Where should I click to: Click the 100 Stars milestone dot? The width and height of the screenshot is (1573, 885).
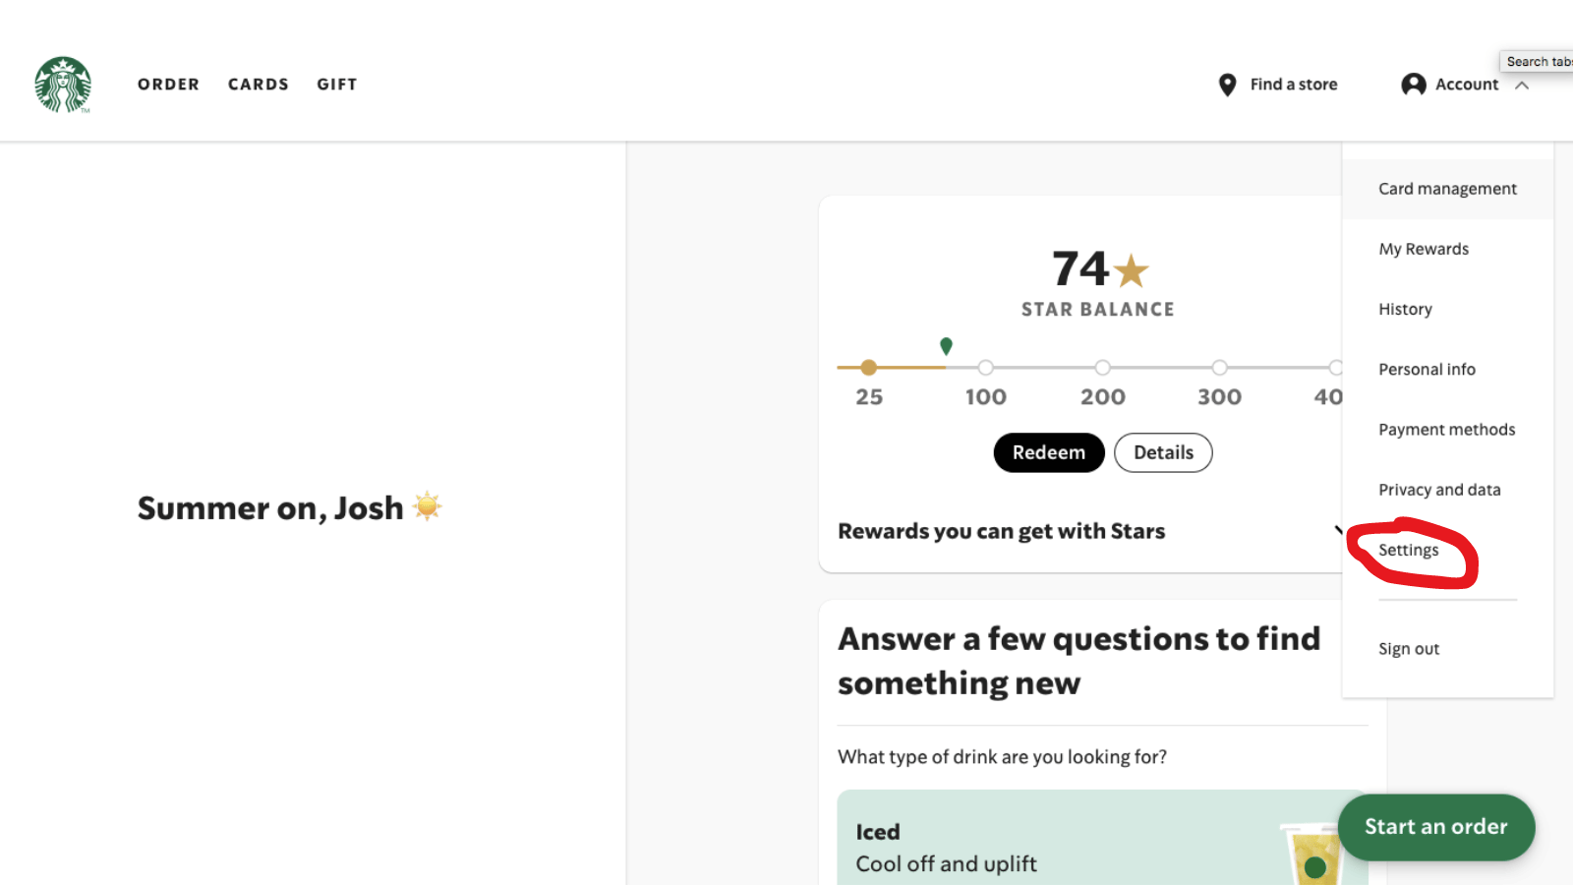pos(985,368)
